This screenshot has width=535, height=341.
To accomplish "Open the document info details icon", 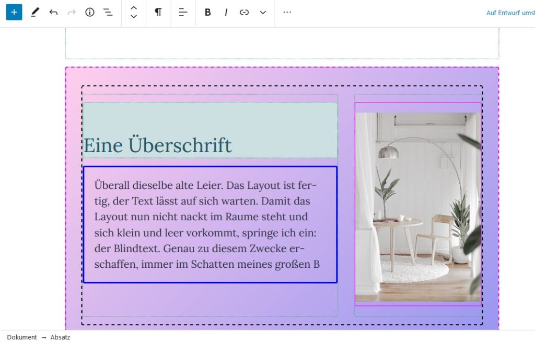I will [90, 13].
